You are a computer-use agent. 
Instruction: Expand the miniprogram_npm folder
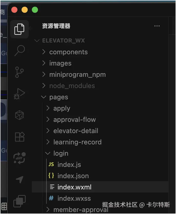(77, 74)
